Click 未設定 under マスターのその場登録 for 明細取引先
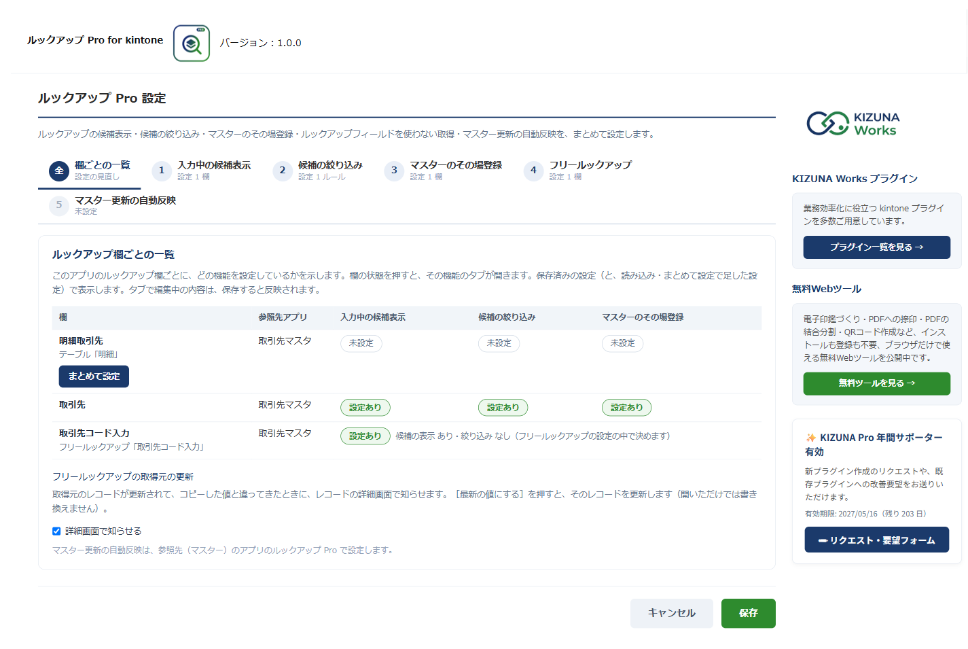Screen dimensions: 968x649 pyautogui.click(x=623, y=343)
